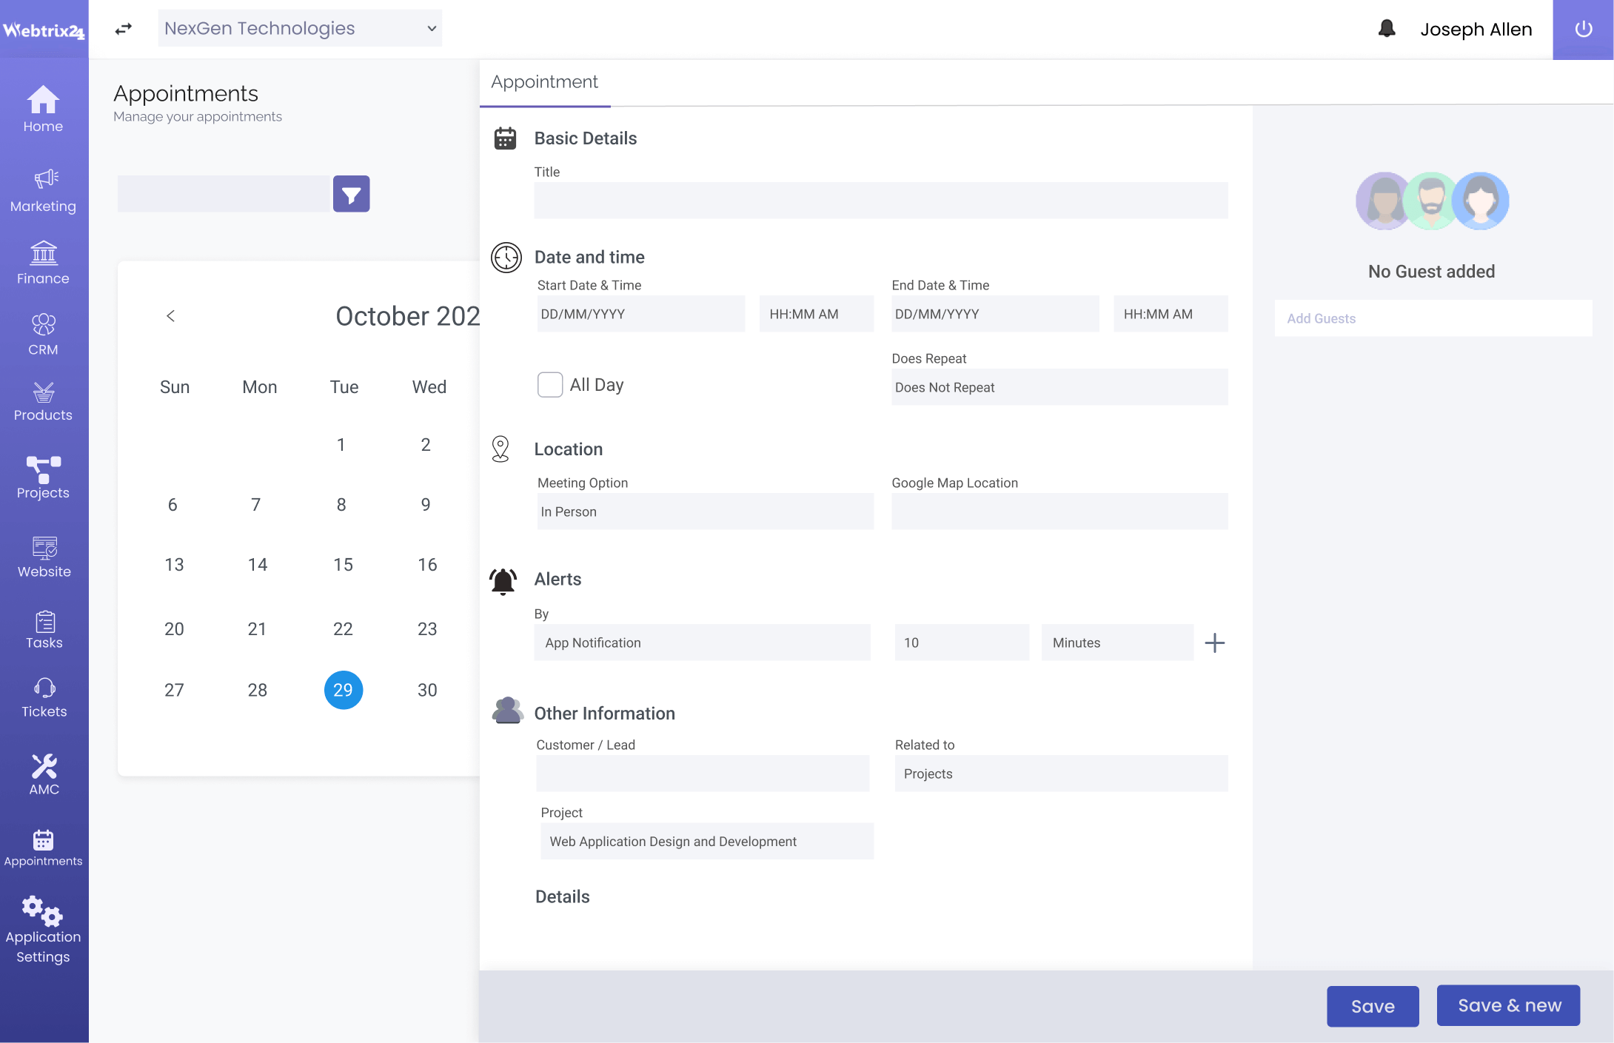Click the Save button
Screen dimensions: 1614x1043
click(x=1373, y=1006)
